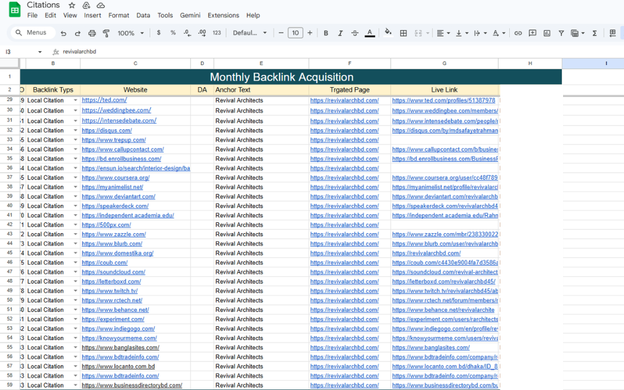The width and height of the screenshot is (624, 390).
Task: Expand the font family dropdown
Action: [250, 33]
